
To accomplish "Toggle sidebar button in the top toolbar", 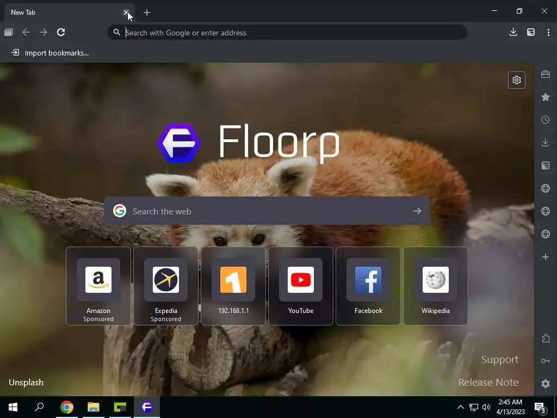I will pyautogui.click(x=531, y=32).
